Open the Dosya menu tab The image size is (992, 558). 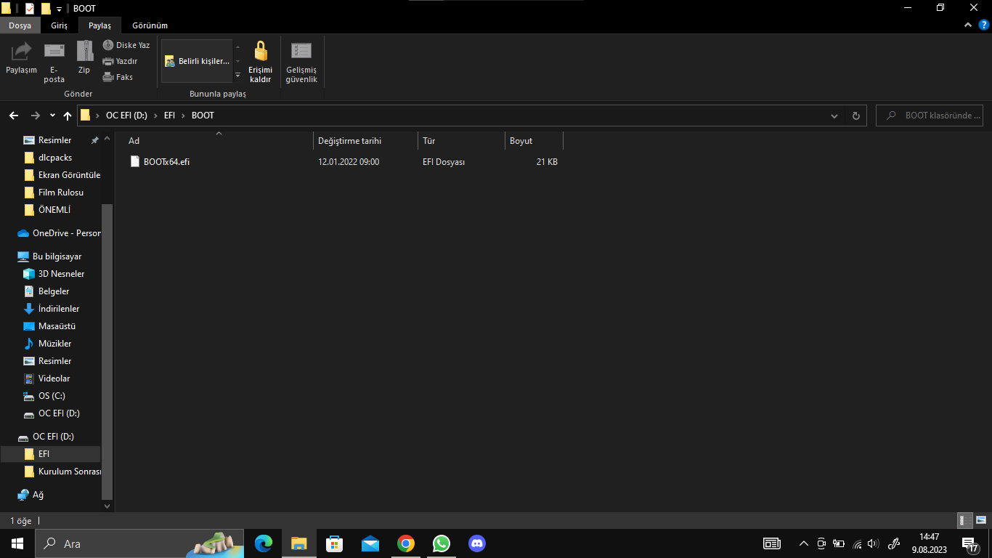(20, 25)
